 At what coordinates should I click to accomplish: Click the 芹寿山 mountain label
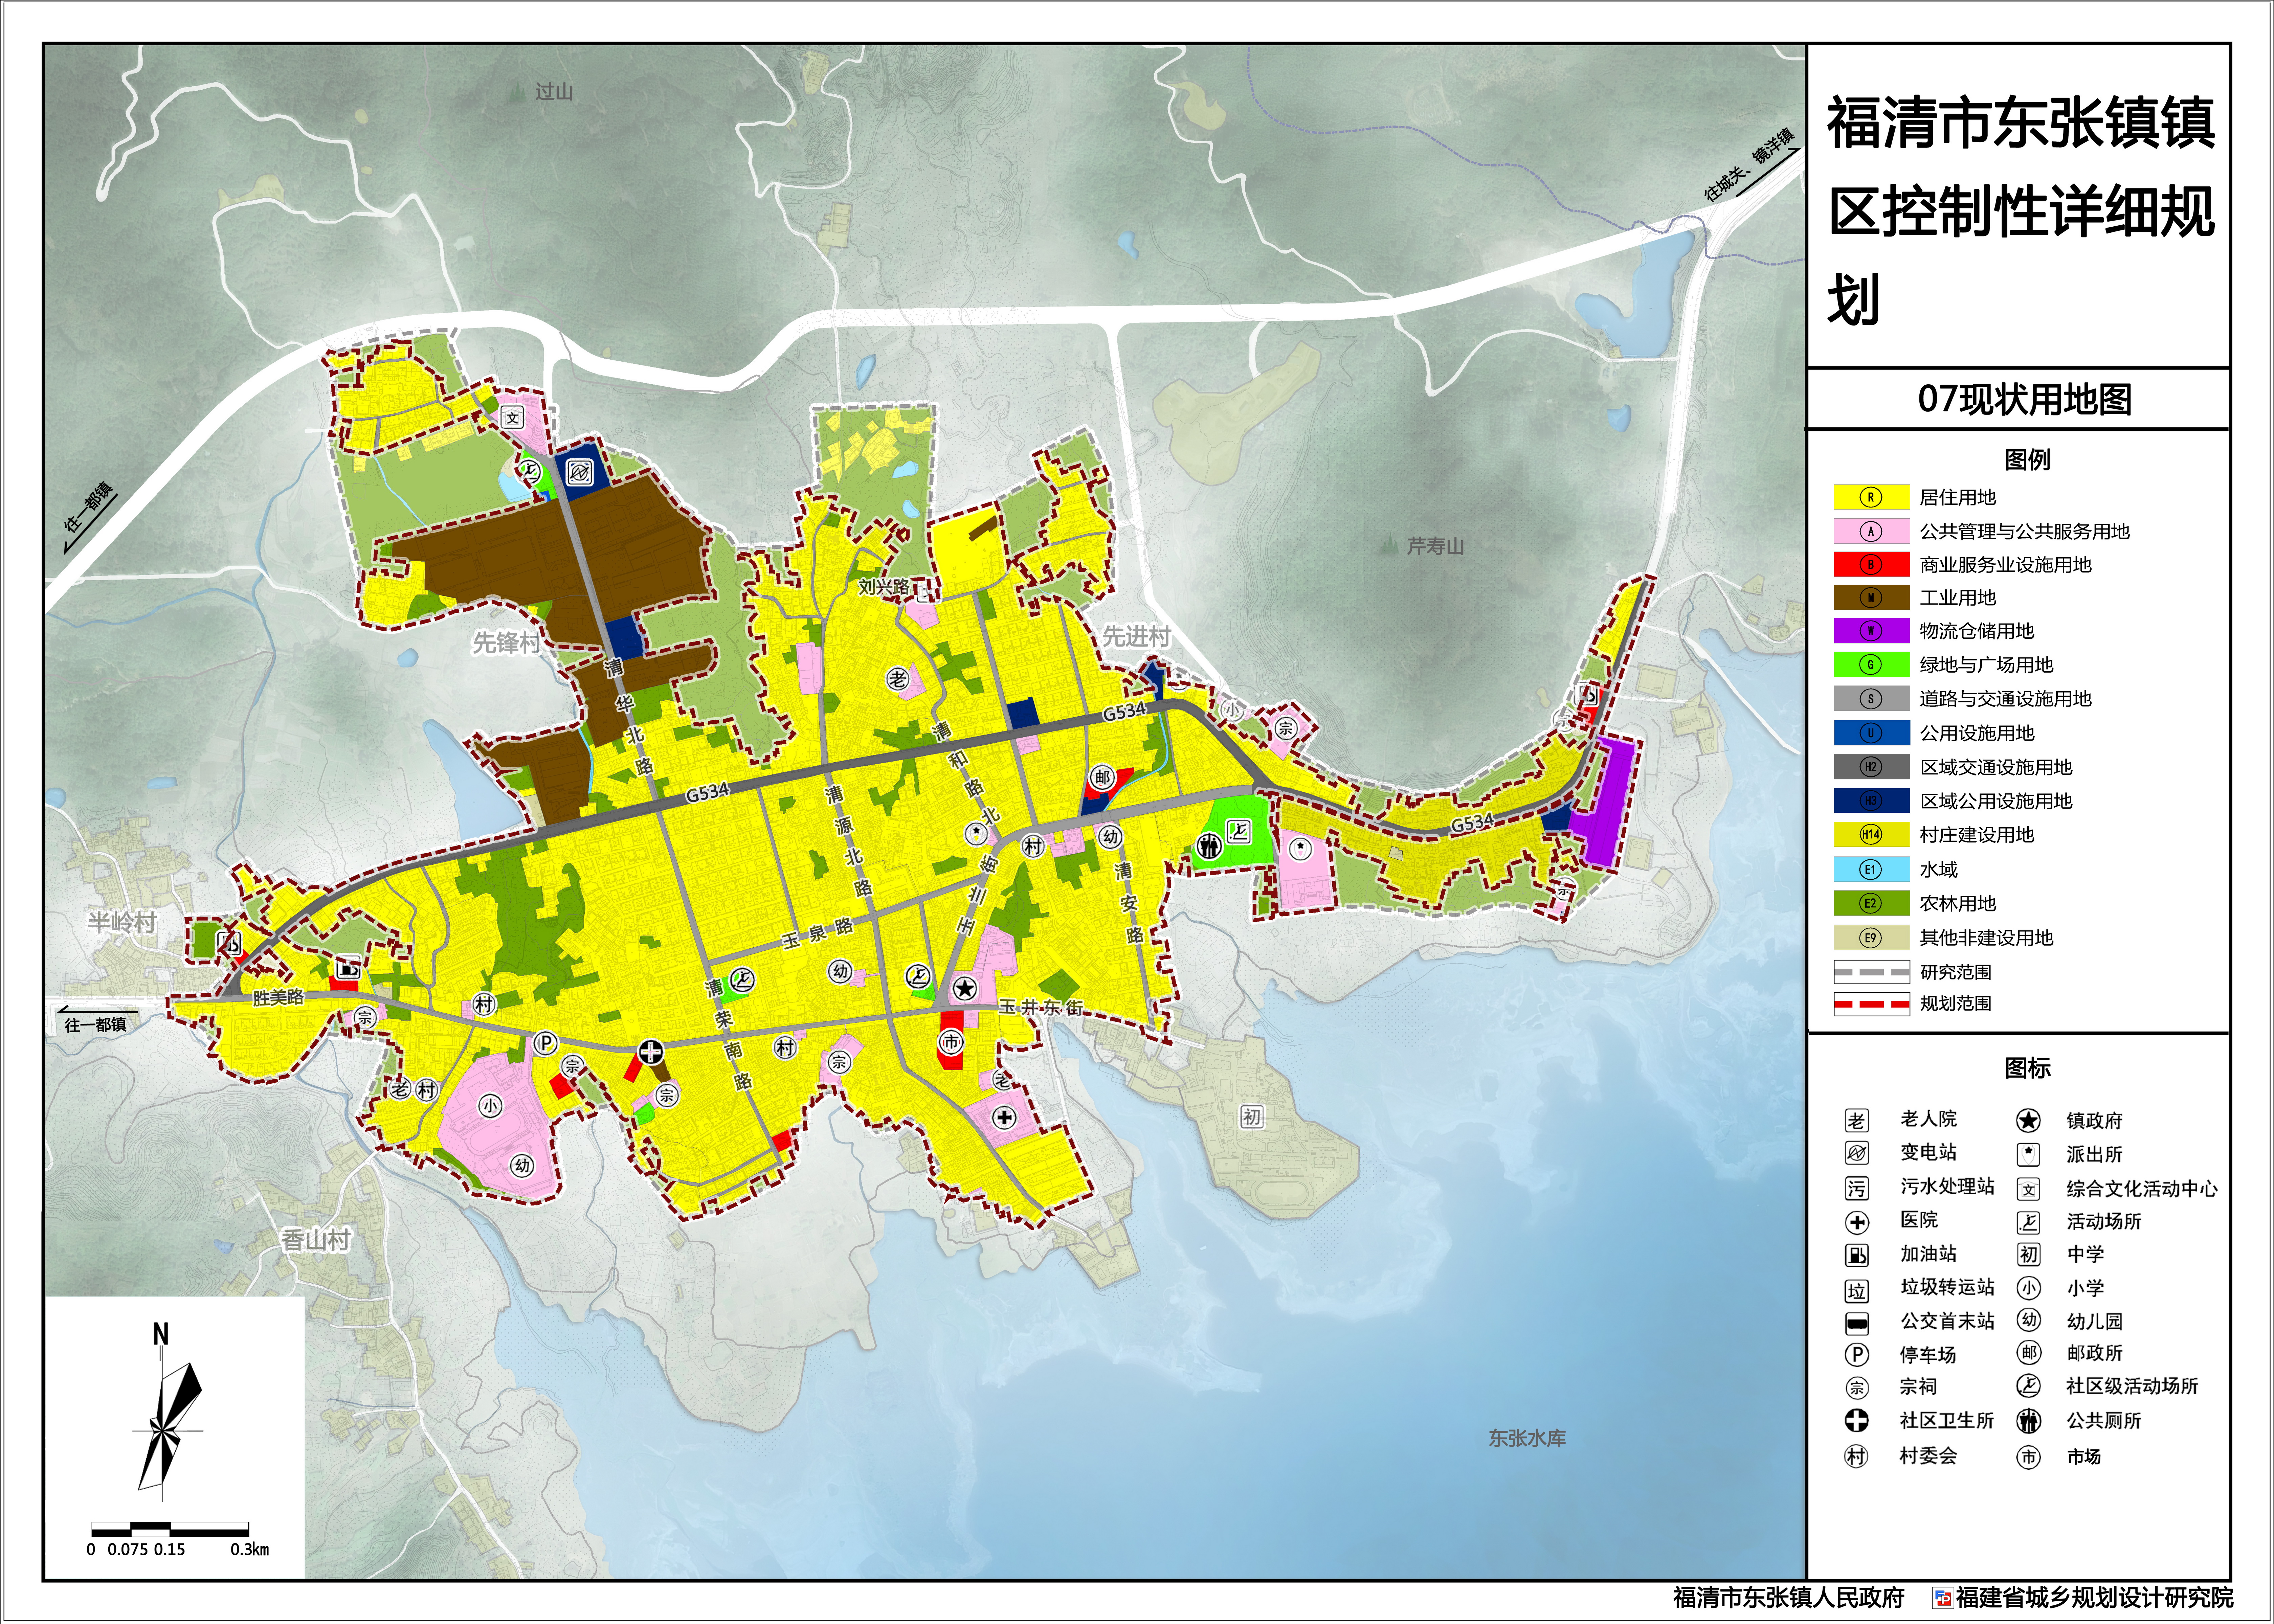[1435, 546]
